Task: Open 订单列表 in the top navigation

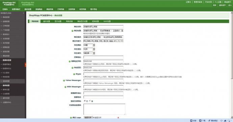Action: (61, 9)
